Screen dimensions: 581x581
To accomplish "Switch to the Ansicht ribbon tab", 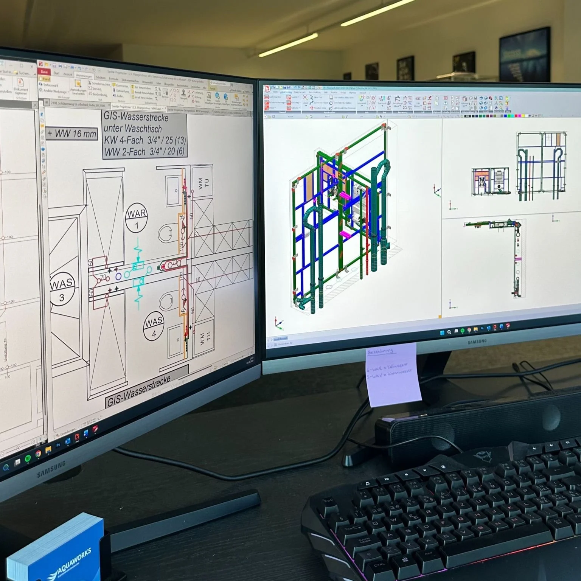I will [67, 74].
